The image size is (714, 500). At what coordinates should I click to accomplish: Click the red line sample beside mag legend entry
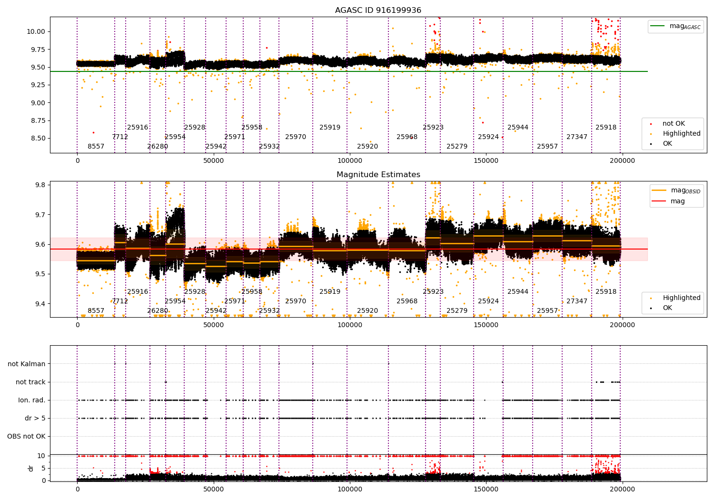pos(659,201)
